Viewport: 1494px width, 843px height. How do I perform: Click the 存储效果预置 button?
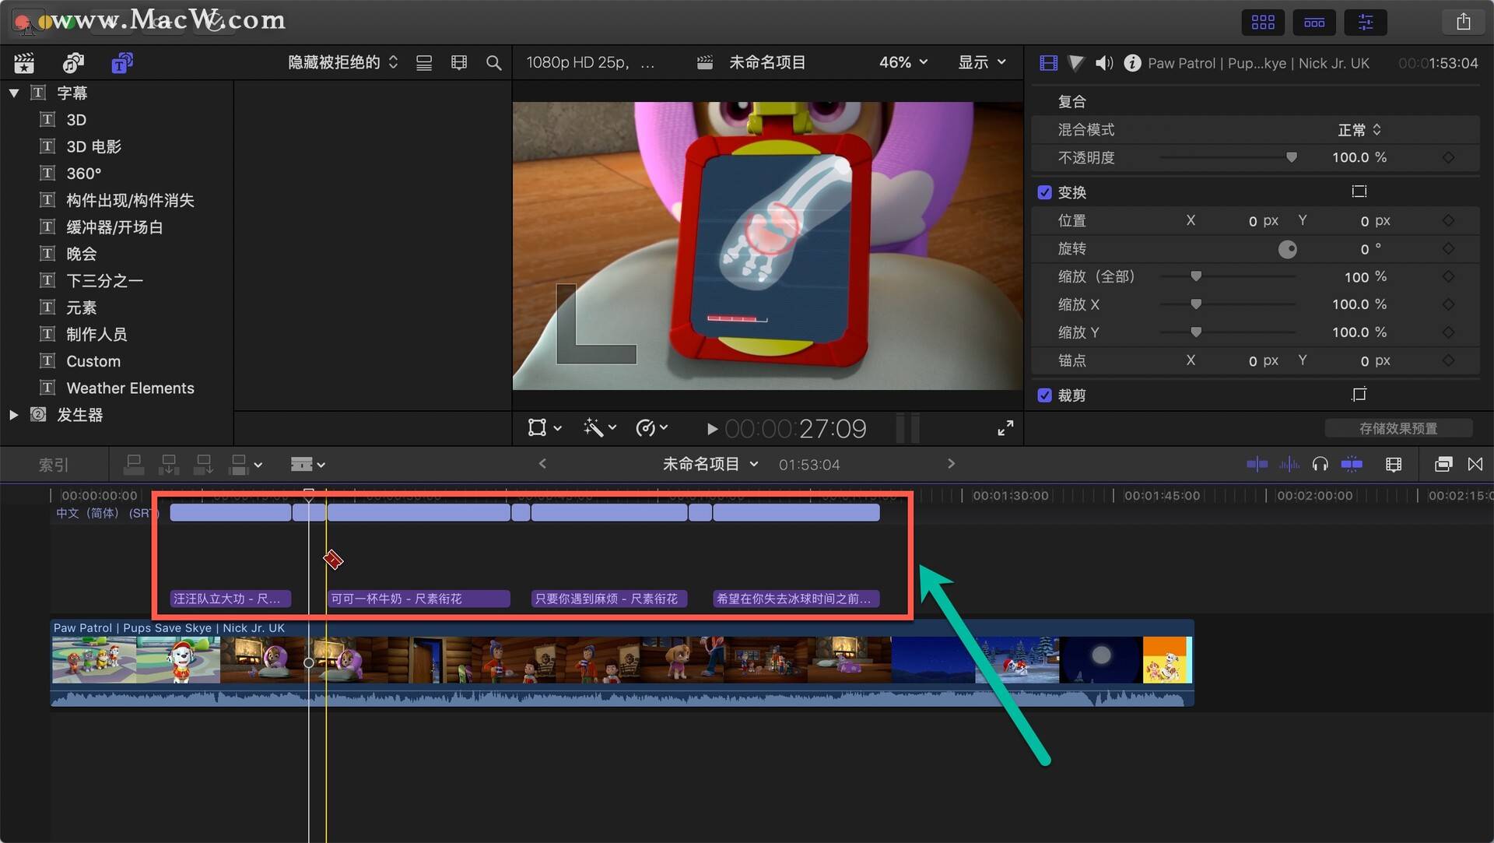click(x=1398, y=428)
